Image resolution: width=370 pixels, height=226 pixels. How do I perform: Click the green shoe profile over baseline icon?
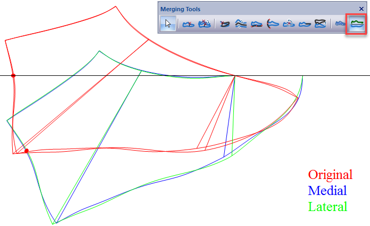[357, 24]
